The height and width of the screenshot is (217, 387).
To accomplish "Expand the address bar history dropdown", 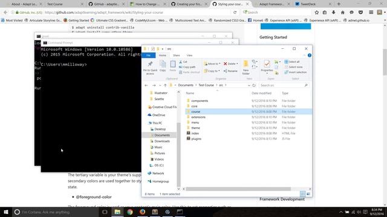I will point(249,86).
